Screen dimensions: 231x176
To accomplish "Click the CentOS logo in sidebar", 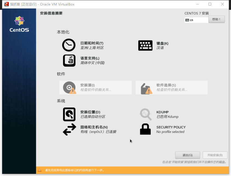I will [19, 24].
